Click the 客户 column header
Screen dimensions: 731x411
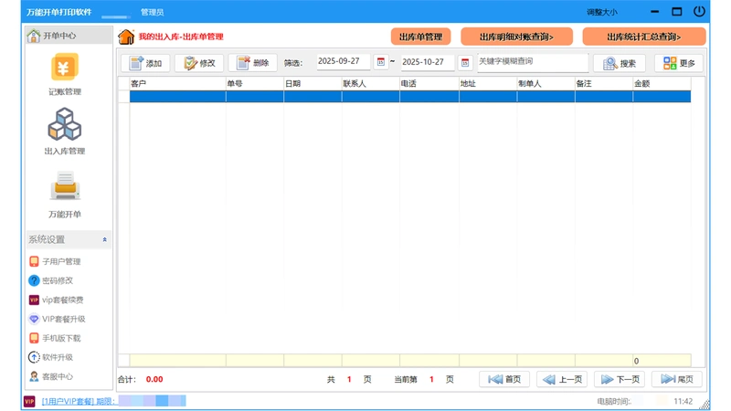[177, 84]
